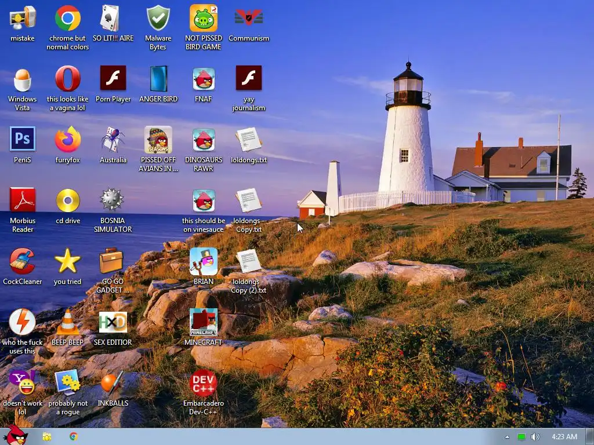The image size is (594, 445).
Task: Launch Chrome from the taskbar
Action: (x=74, y=437)
